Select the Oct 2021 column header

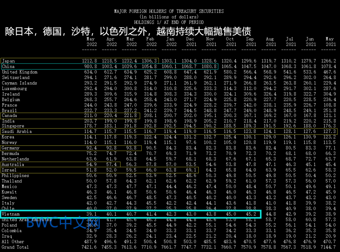coord(231,42)
